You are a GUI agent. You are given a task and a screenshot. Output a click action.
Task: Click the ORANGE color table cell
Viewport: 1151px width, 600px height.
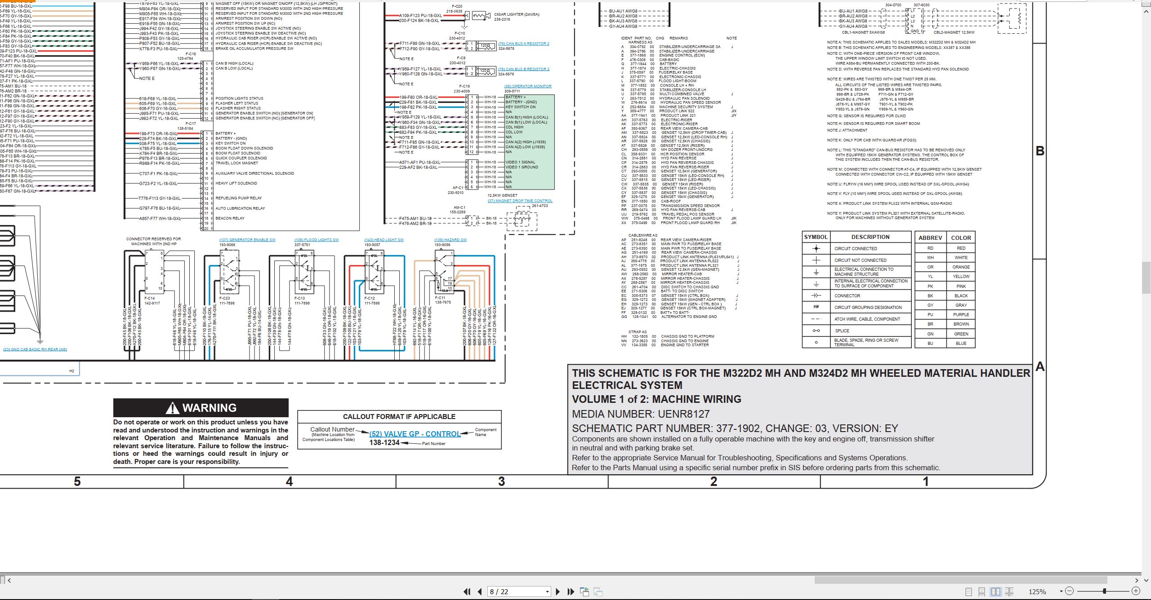click(961, 267)
